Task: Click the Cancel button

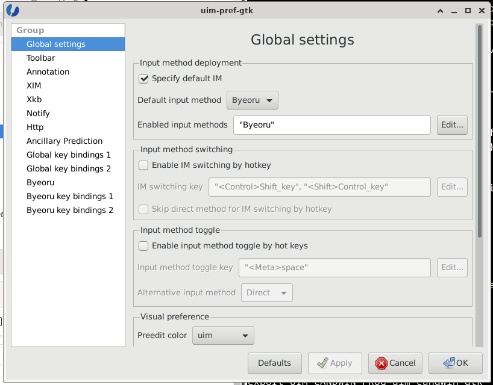Action: 395,363
